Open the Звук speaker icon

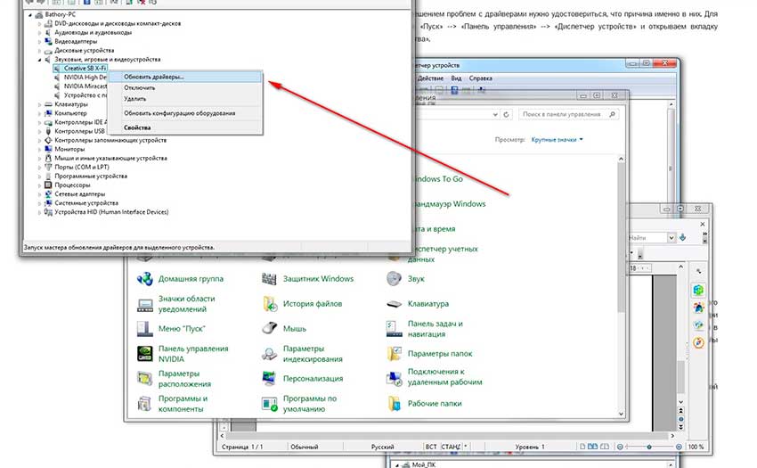tap(394, 279)
